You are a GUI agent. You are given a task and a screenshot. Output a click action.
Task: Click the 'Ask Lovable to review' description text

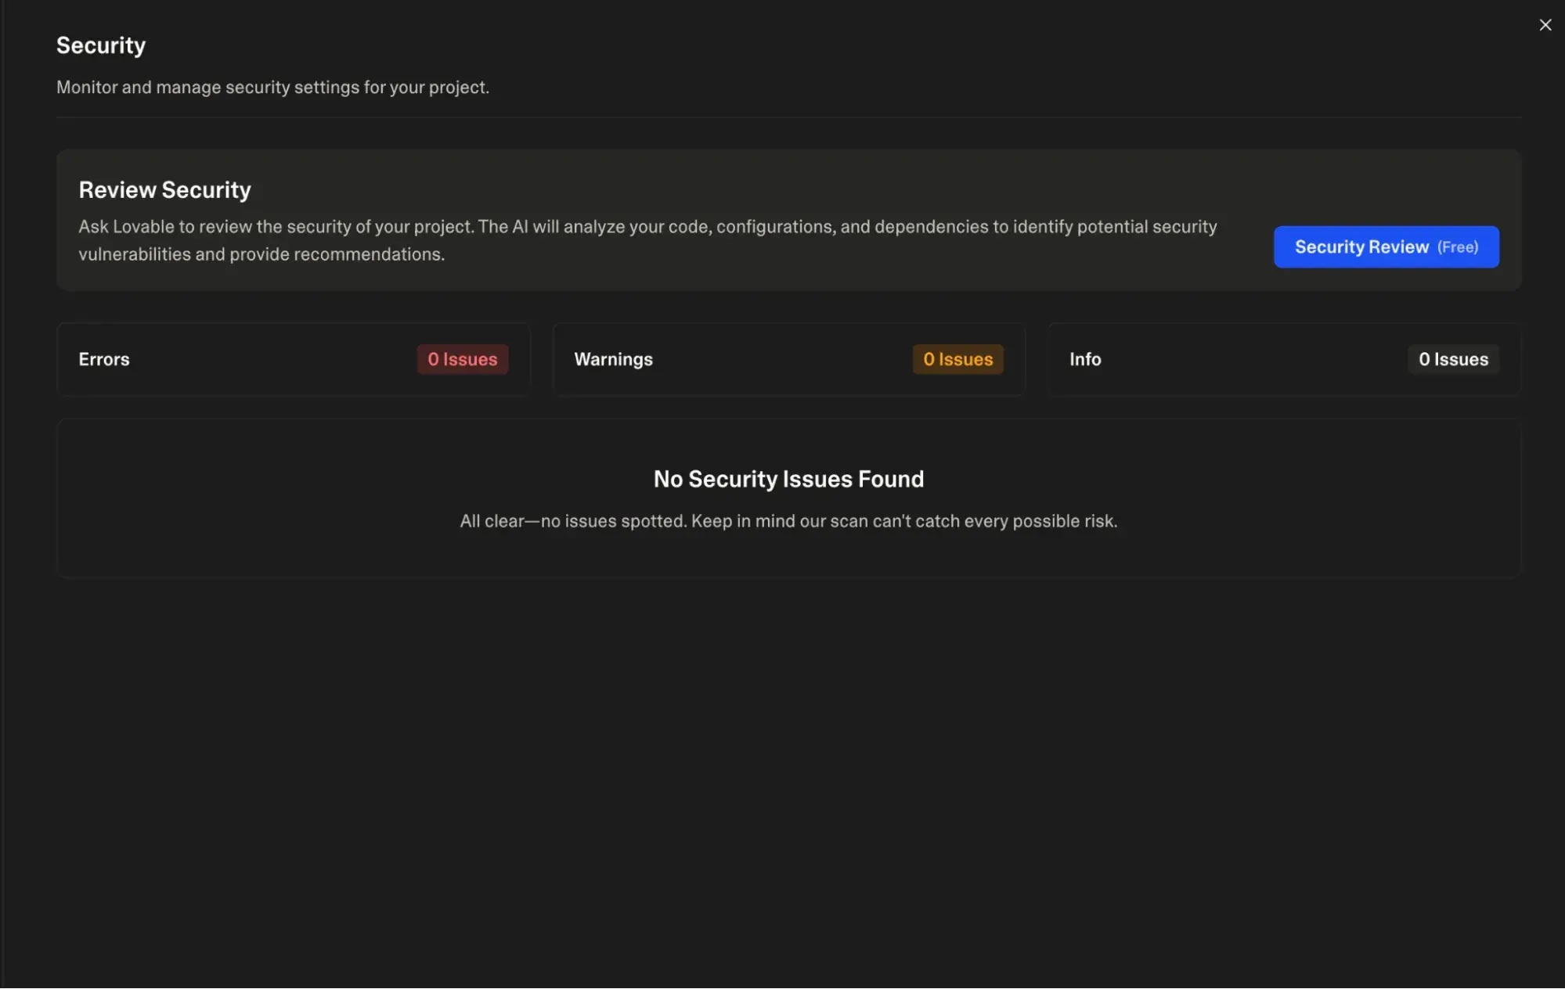point(647,240)
